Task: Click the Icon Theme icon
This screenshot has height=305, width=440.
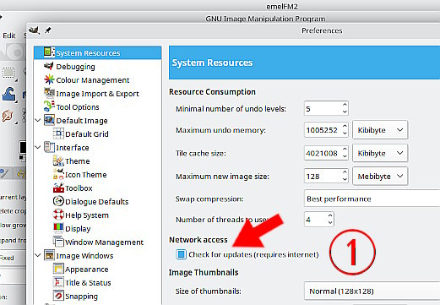Action: (x=58, y=174)
